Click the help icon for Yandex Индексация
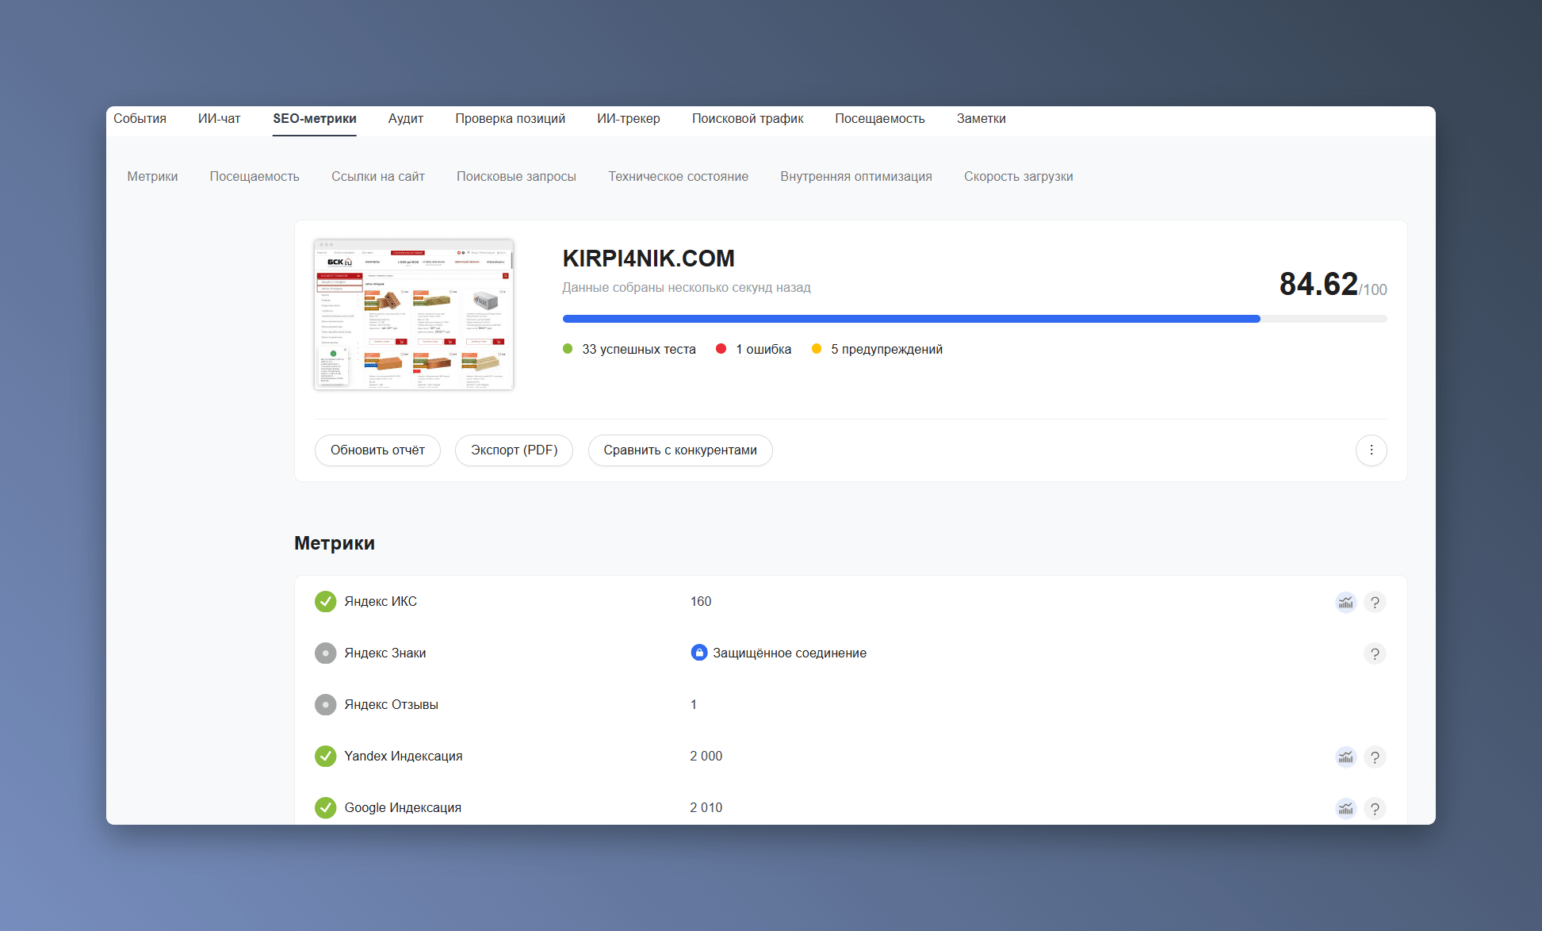 tap(1375, 757)
